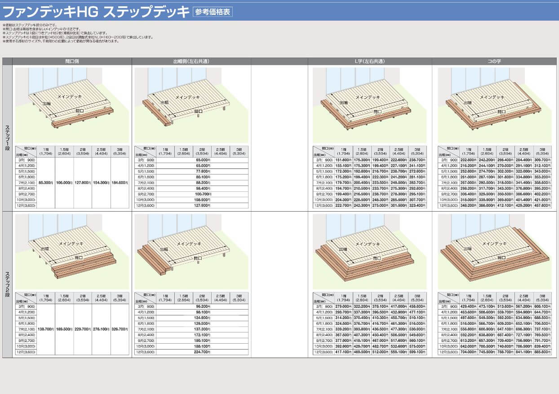Click the 154,300円 price cell

101,183
